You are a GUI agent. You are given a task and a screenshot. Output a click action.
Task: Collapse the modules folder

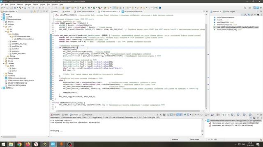pos(8,34)
